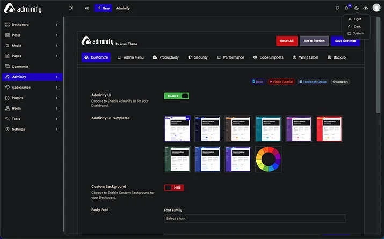Viewport: 384px width, 239px height.
Task: Open the Video Tutorial link
Action: coord(281,82)
